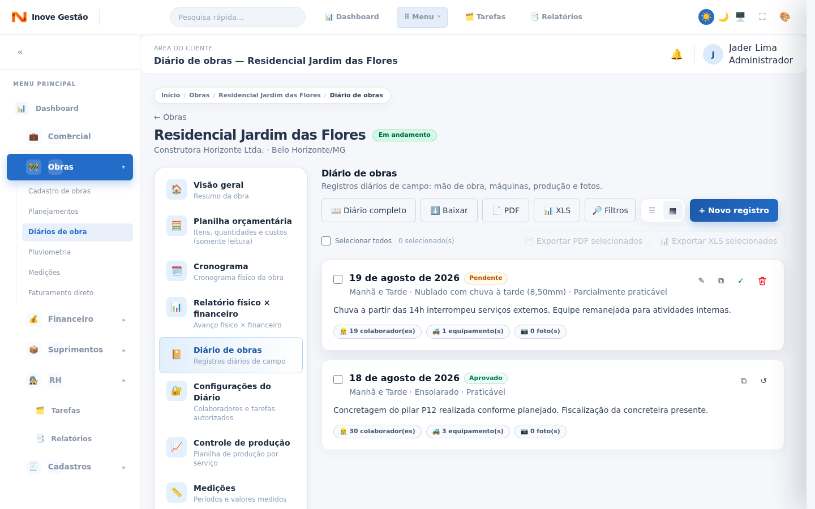Select the system theme monitor icon
Viewport: 815px width, 509px height.
(740, 17)
